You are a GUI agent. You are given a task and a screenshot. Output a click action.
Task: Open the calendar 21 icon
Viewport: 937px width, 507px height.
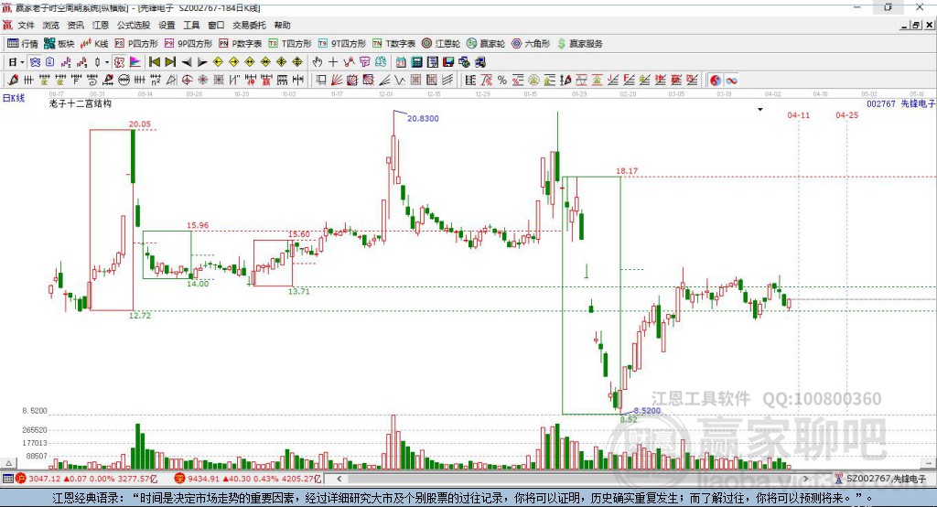[x=401, y=62]
